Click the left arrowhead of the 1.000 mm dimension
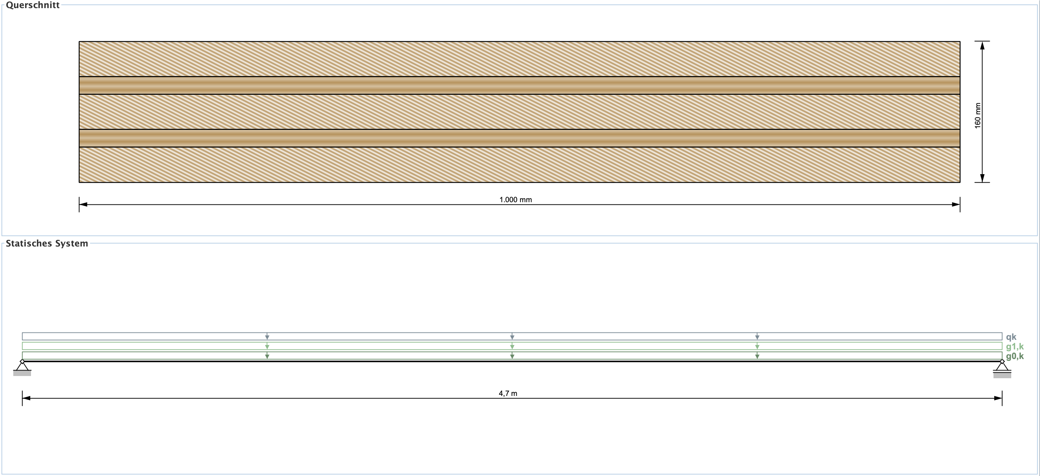Image resolution: width=1040 pixels, height=476 pixels. 83,204
